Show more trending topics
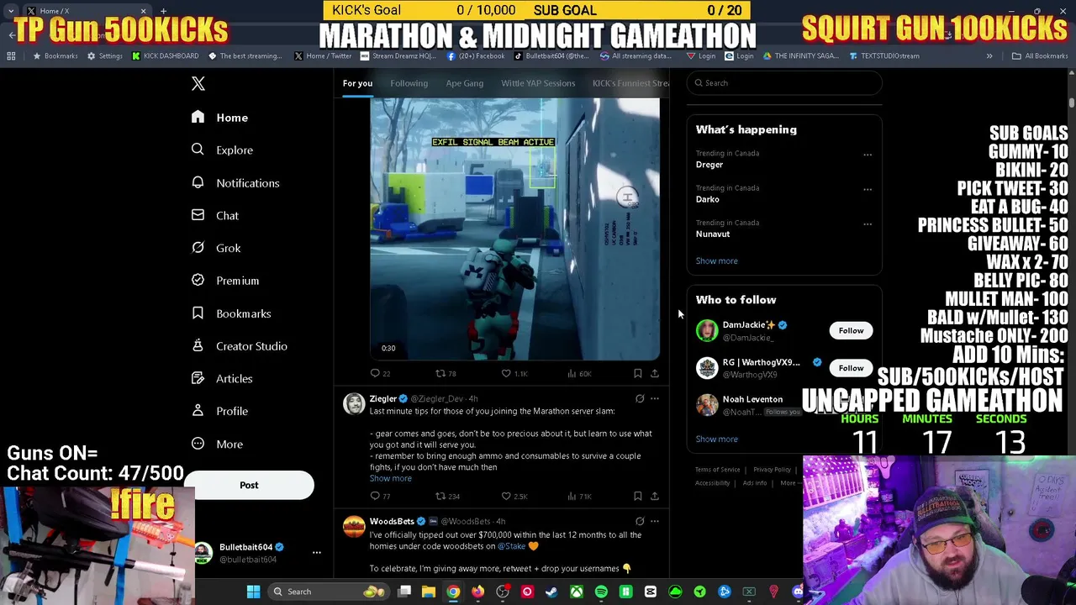This screenshot has width=1076, height=605. tap(716, 260)
